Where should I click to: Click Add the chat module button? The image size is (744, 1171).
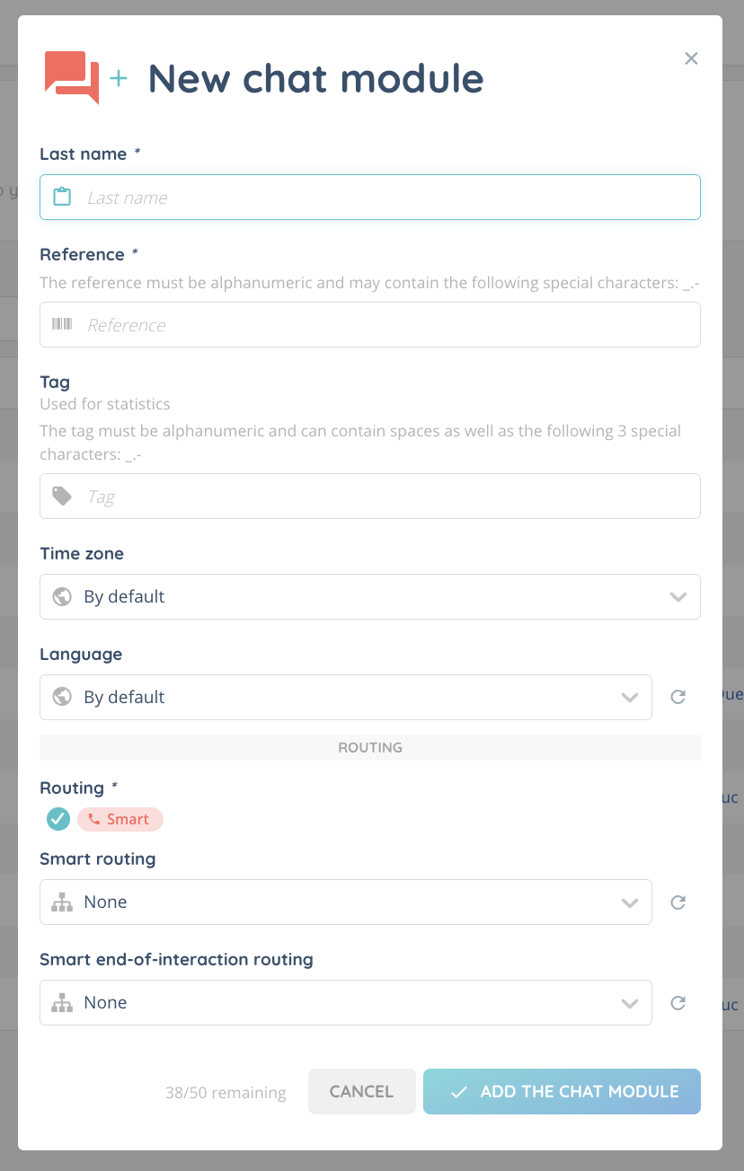562,1092
